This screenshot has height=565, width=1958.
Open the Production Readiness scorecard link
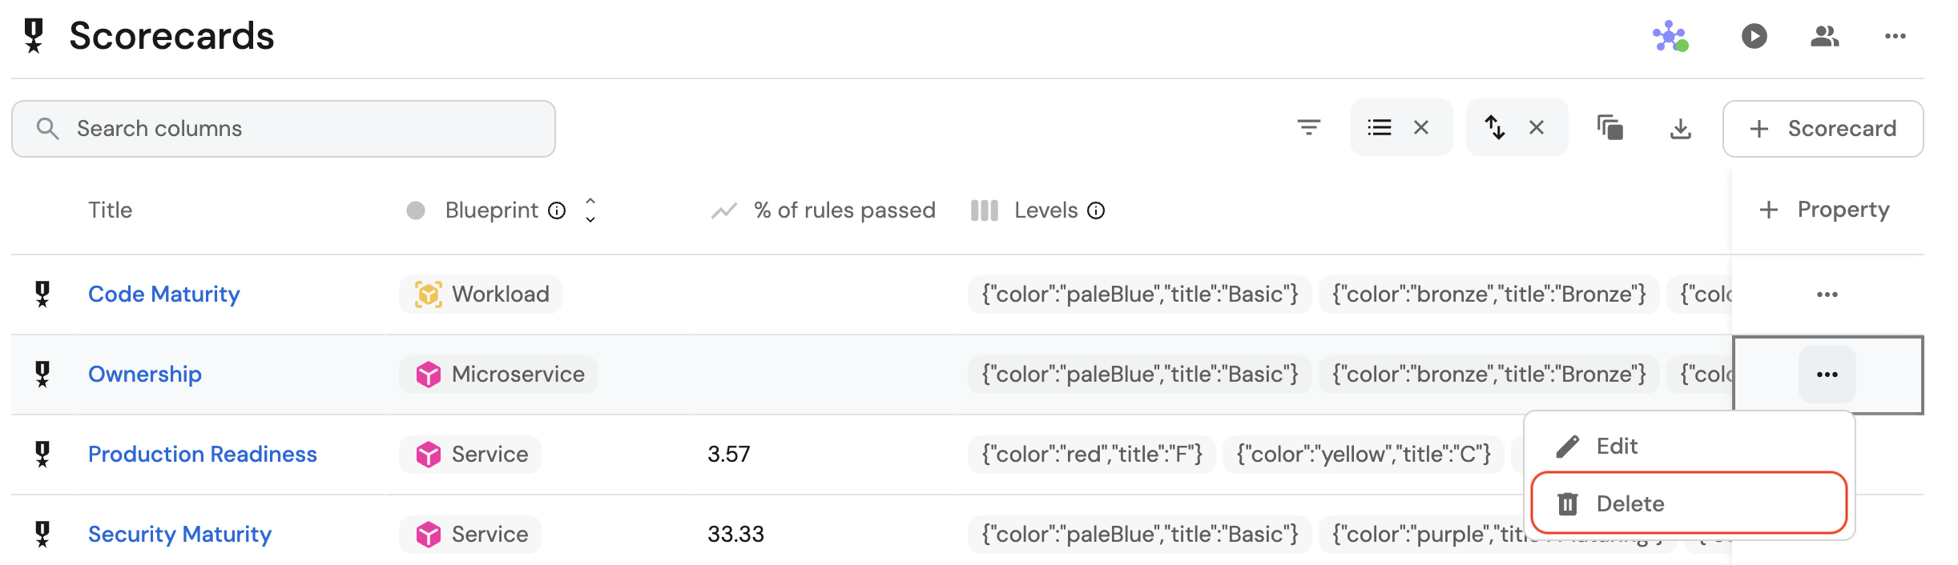(x=202, y=454)
